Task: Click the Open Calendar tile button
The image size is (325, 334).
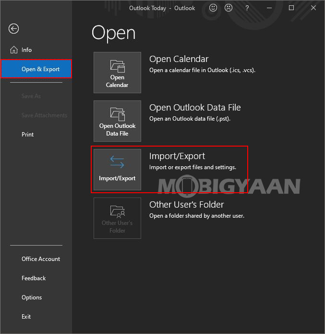Action: point(117,73)
